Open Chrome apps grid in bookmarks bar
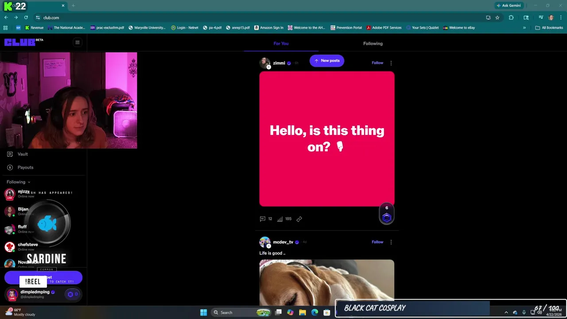Viewport: 567px width, 319px height. (5, 27)
